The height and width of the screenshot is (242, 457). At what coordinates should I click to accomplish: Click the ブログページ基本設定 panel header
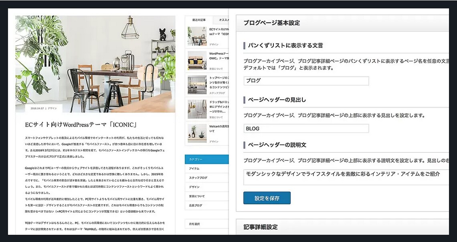[x=342, y=23]
